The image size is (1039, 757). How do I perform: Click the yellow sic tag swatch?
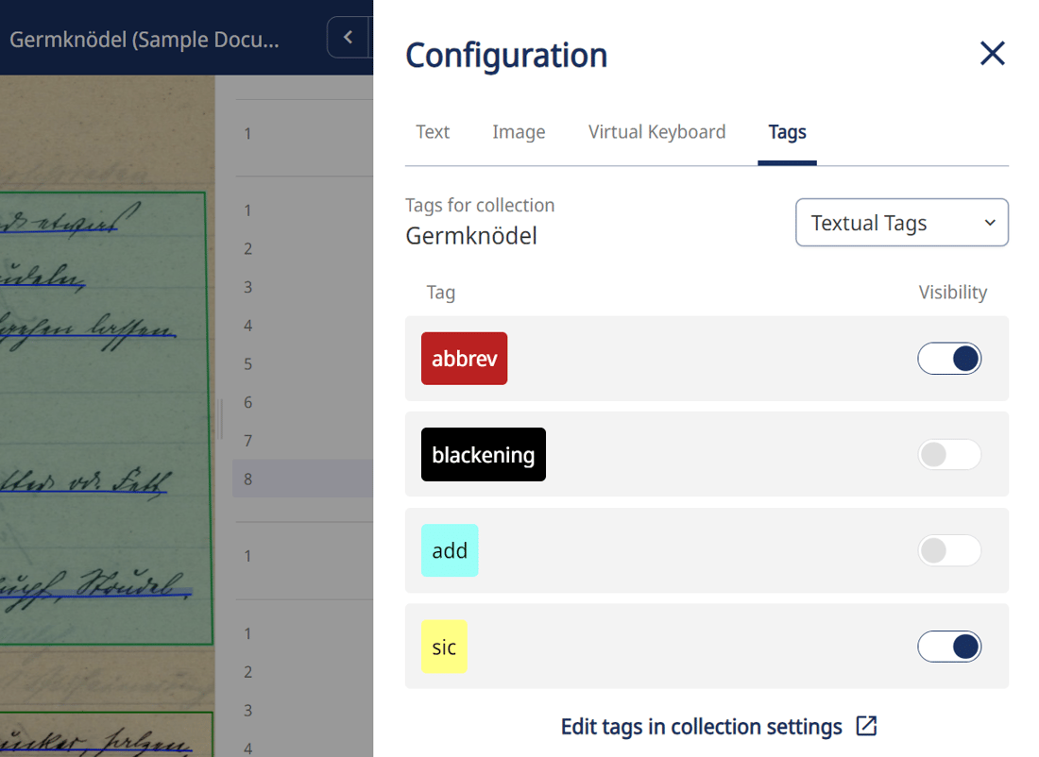click(444, 647)
